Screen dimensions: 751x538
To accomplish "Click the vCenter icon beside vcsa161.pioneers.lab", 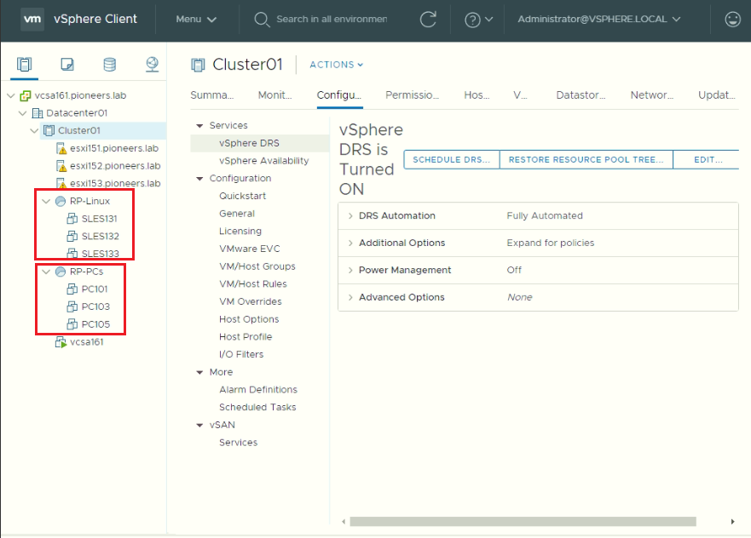I will [26, 95].
